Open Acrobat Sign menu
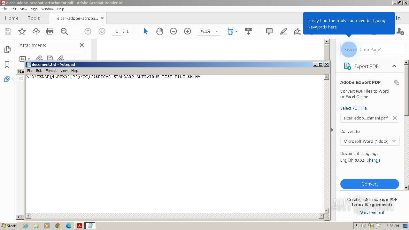This screenshot has width=409, height=230. (x=34, y=9)
